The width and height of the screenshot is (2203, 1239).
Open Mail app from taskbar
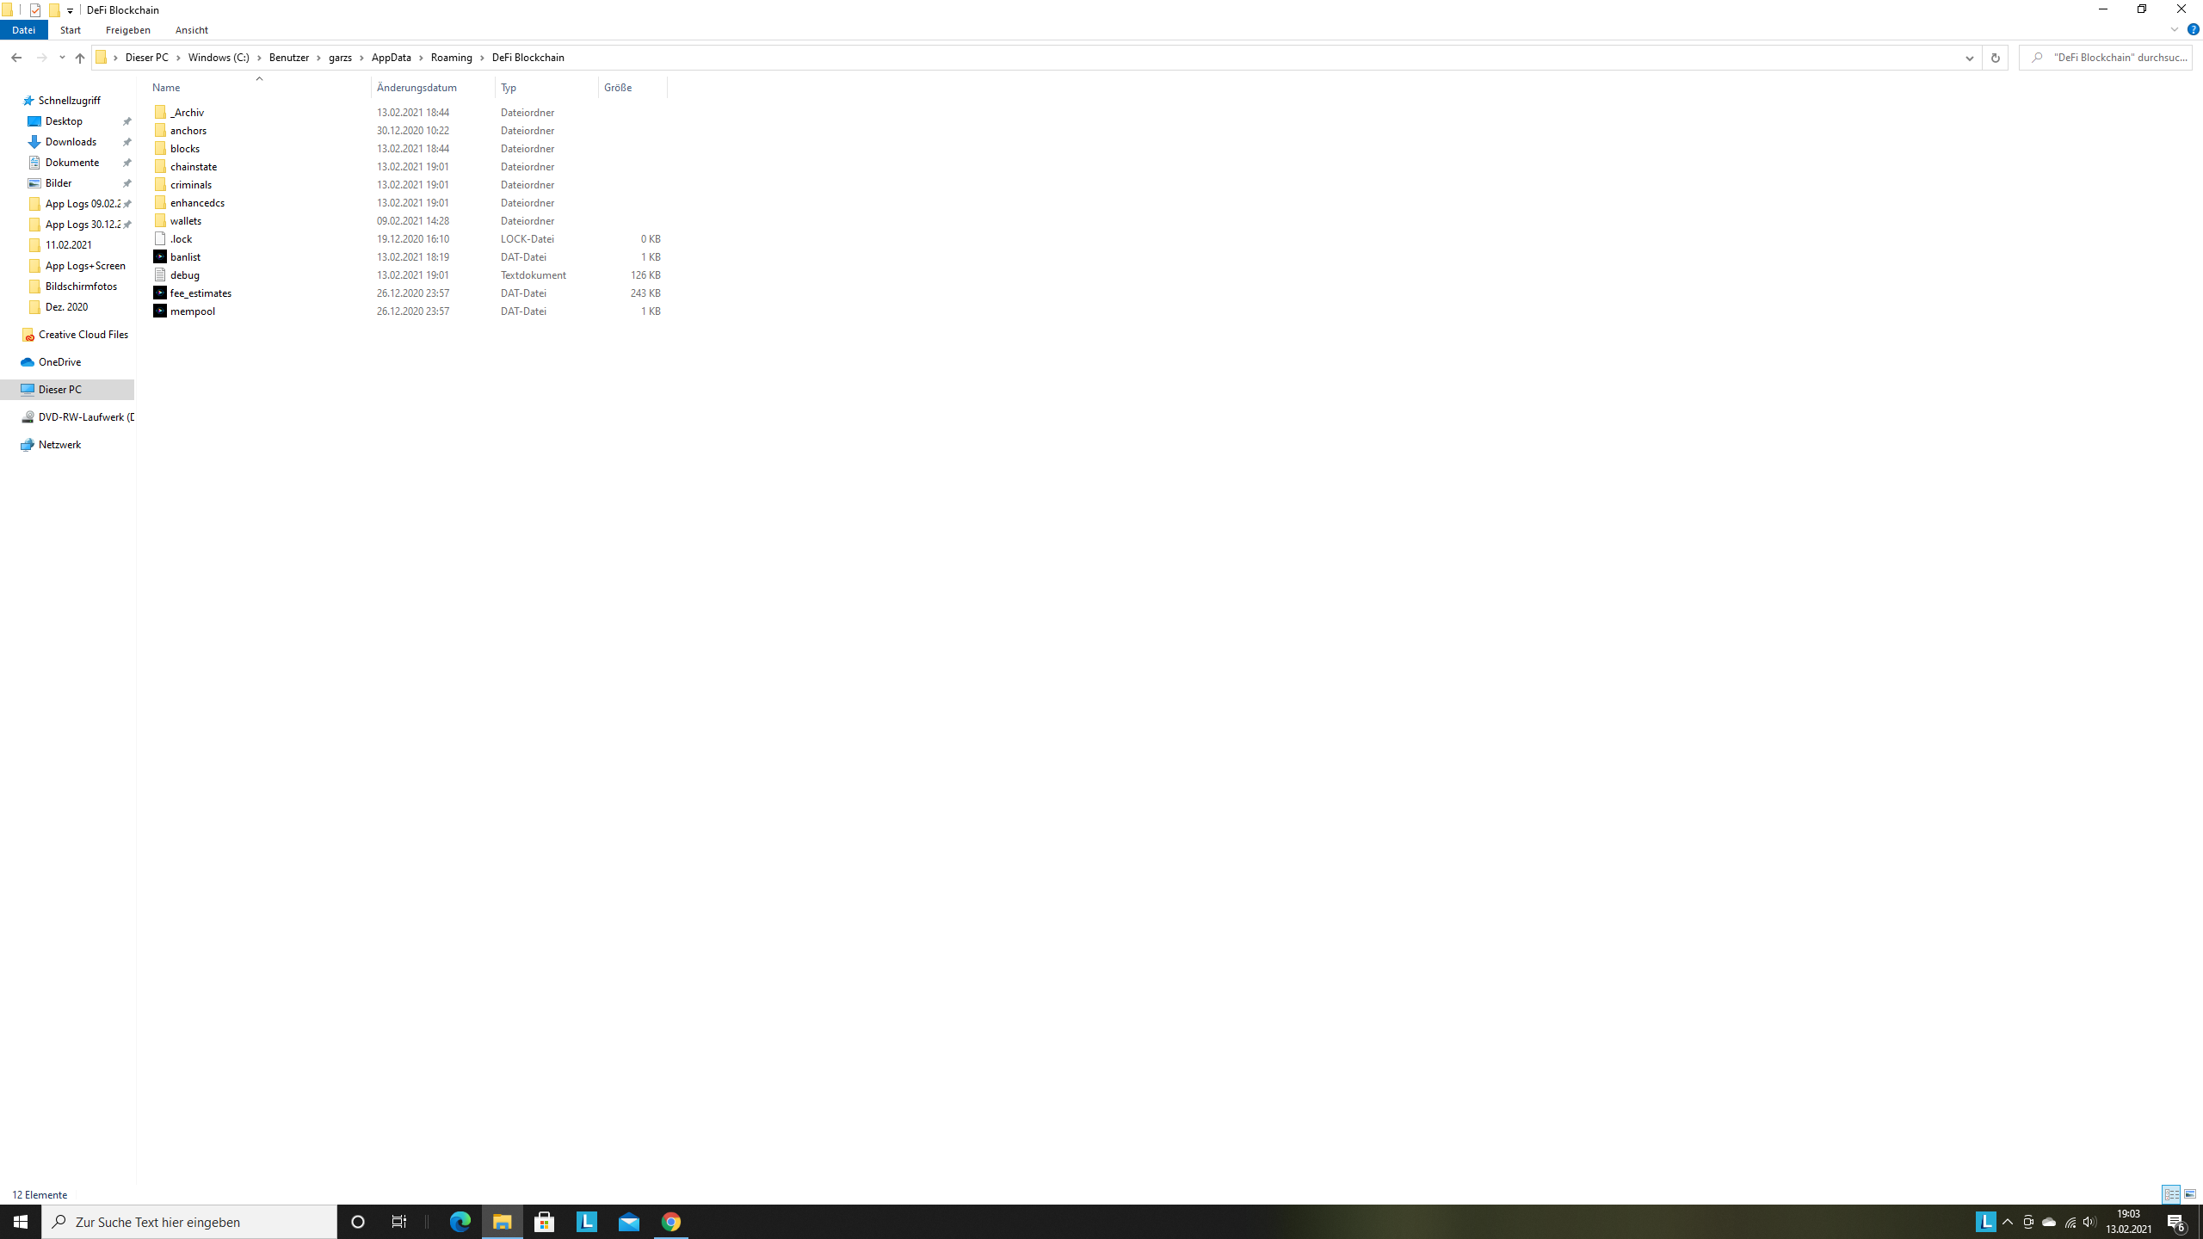point(629,1222)
